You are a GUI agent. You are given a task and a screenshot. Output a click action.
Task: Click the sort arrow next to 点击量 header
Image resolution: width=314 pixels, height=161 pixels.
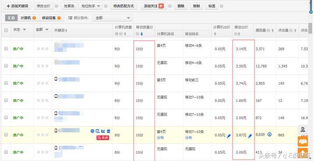click(x=295, y=30)
